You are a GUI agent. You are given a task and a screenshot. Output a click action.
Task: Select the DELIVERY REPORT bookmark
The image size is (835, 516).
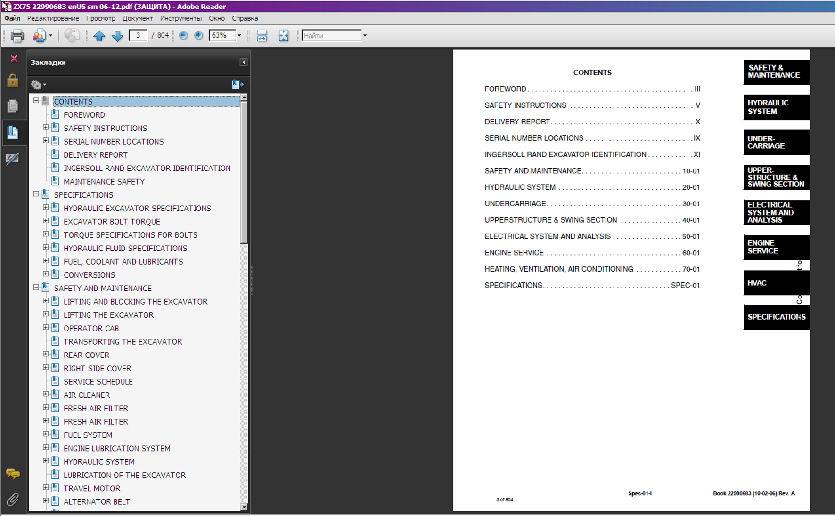click(95, 155)
